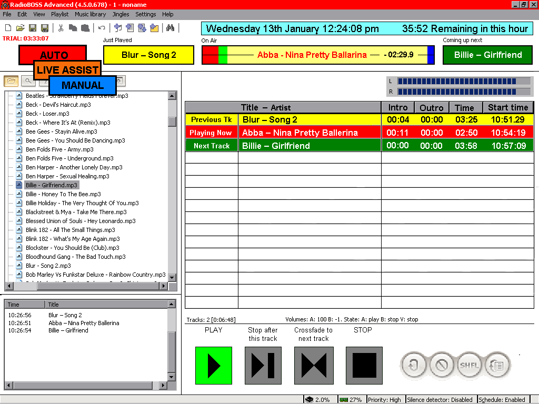Click the file list scroll-up arrow
Viewport: 539px width, 404px height.
(x=172, y=96)
